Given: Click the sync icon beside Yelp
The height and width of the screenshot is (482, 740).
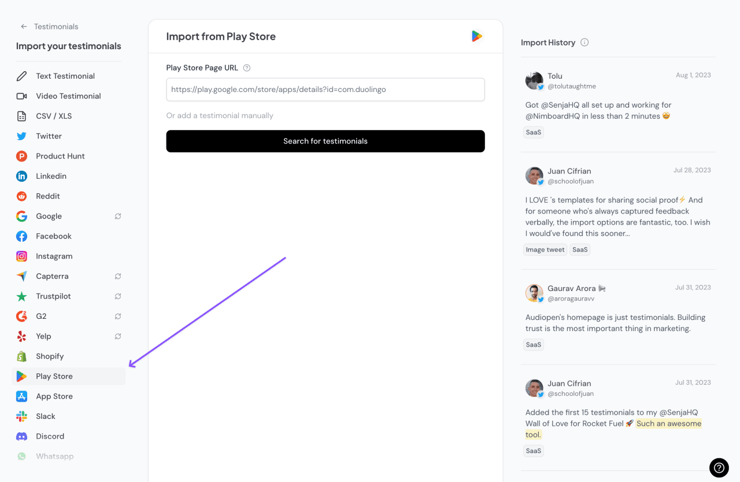Looking at the screenshot, I should [x=118, y=336].
